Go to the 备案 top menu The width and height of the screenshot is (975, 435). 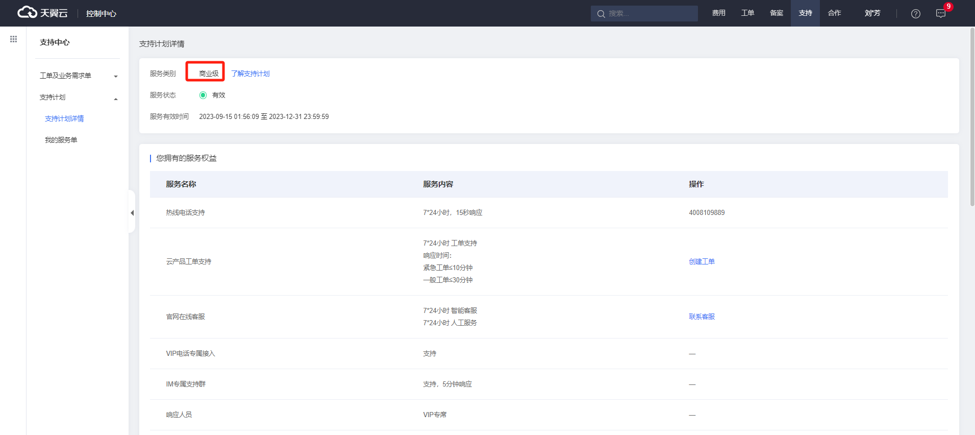tap(776, 13)
